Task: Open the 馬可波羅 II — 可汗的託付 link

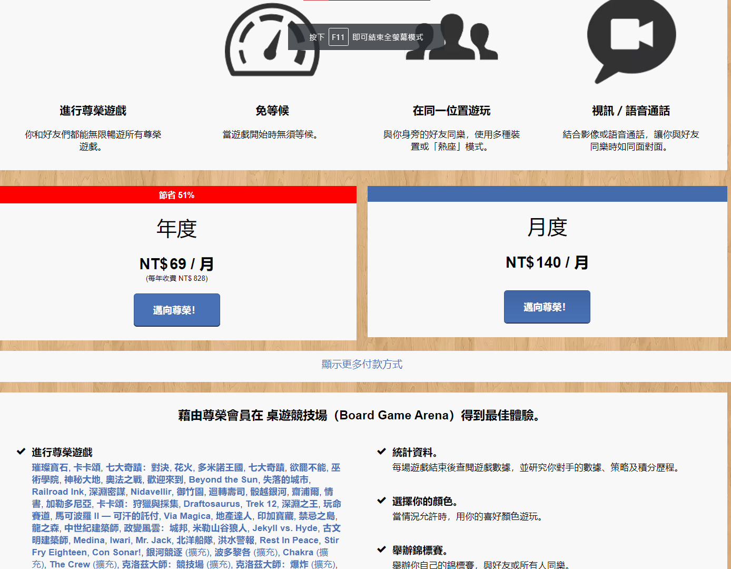Action: 107,516
